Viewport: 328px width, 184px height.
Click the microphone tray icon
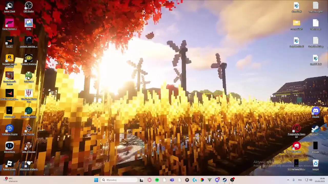coord(294,180)
